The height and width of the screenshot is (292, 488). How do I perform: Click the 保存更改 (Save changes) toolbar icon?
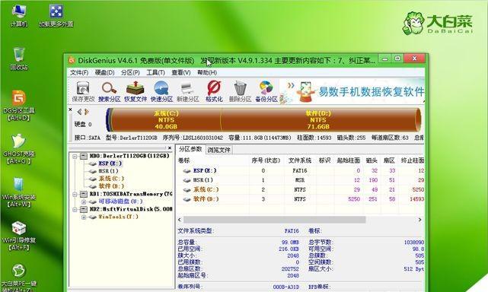[83, 91]
